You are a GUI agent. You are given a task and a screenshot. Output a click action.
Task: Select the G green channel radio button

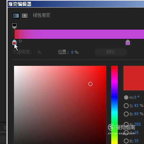click(x=126, y=132)
